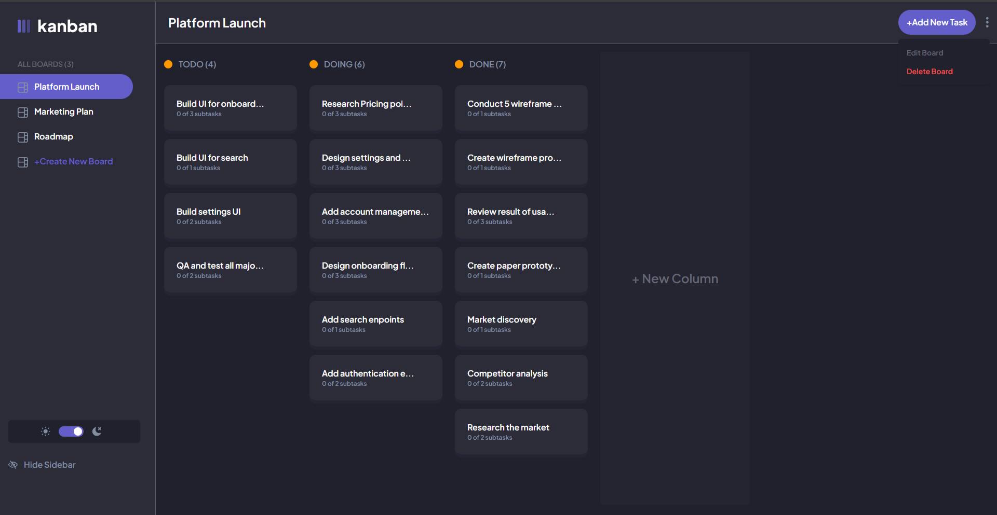The image size is (997, 515).
Task: Open the Build UI for search task card
Action: point(231,162)
